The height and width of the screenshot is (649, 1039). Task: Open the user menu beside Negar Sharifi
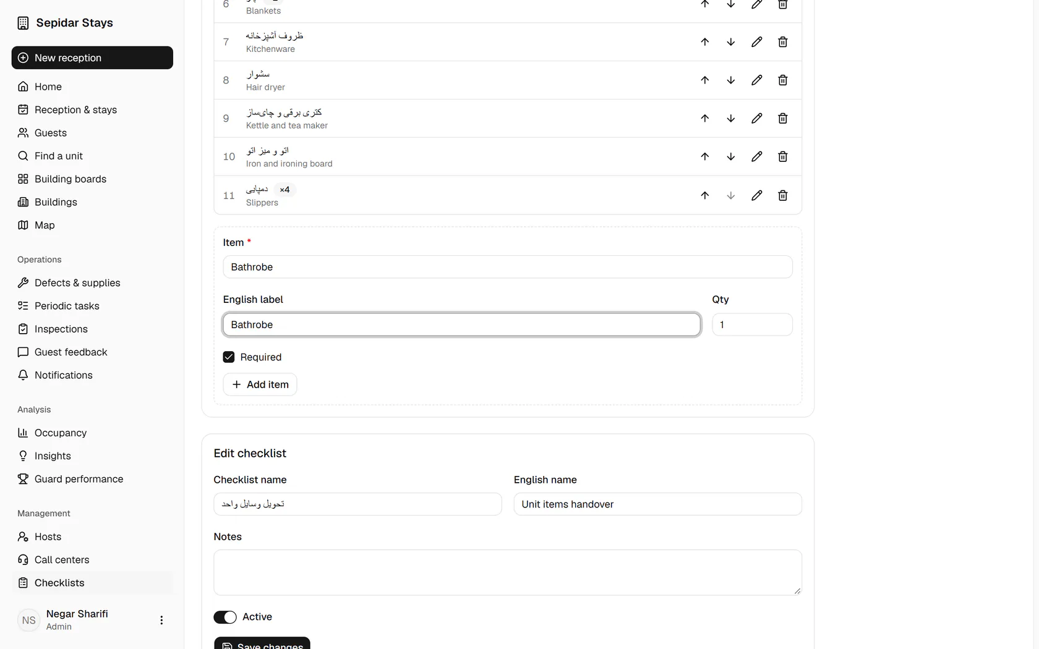tap(161, 620)
